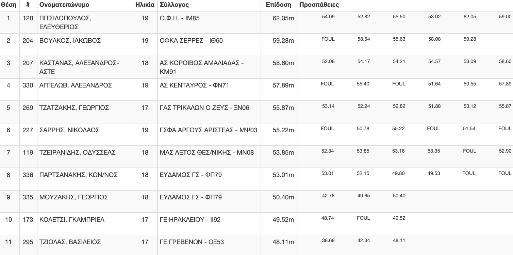Select the Ονοματεπώνυμο column header
Viewport: 513px width, 255px height.
pos(64,5)
